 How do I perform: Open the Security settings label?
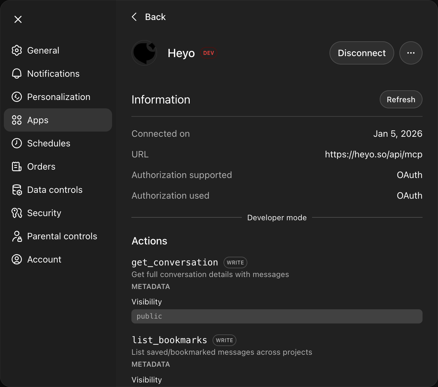tap(44, 213)
